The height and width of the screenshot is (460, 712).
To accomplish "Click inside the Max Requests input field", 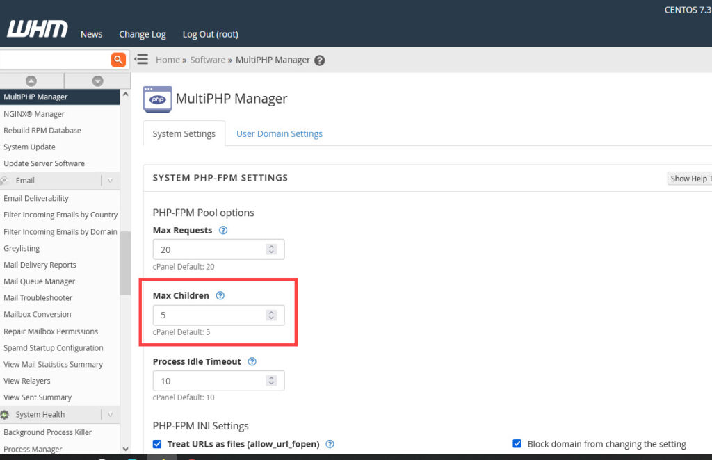I will (209, 249).
